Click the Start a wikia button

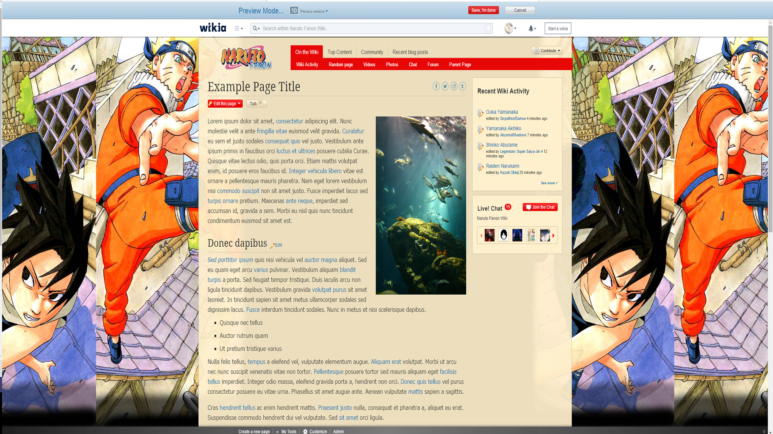click(x=558, y=29)
